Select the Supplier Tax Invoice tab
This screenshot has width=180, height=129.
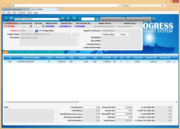click(x=45, y=52)
